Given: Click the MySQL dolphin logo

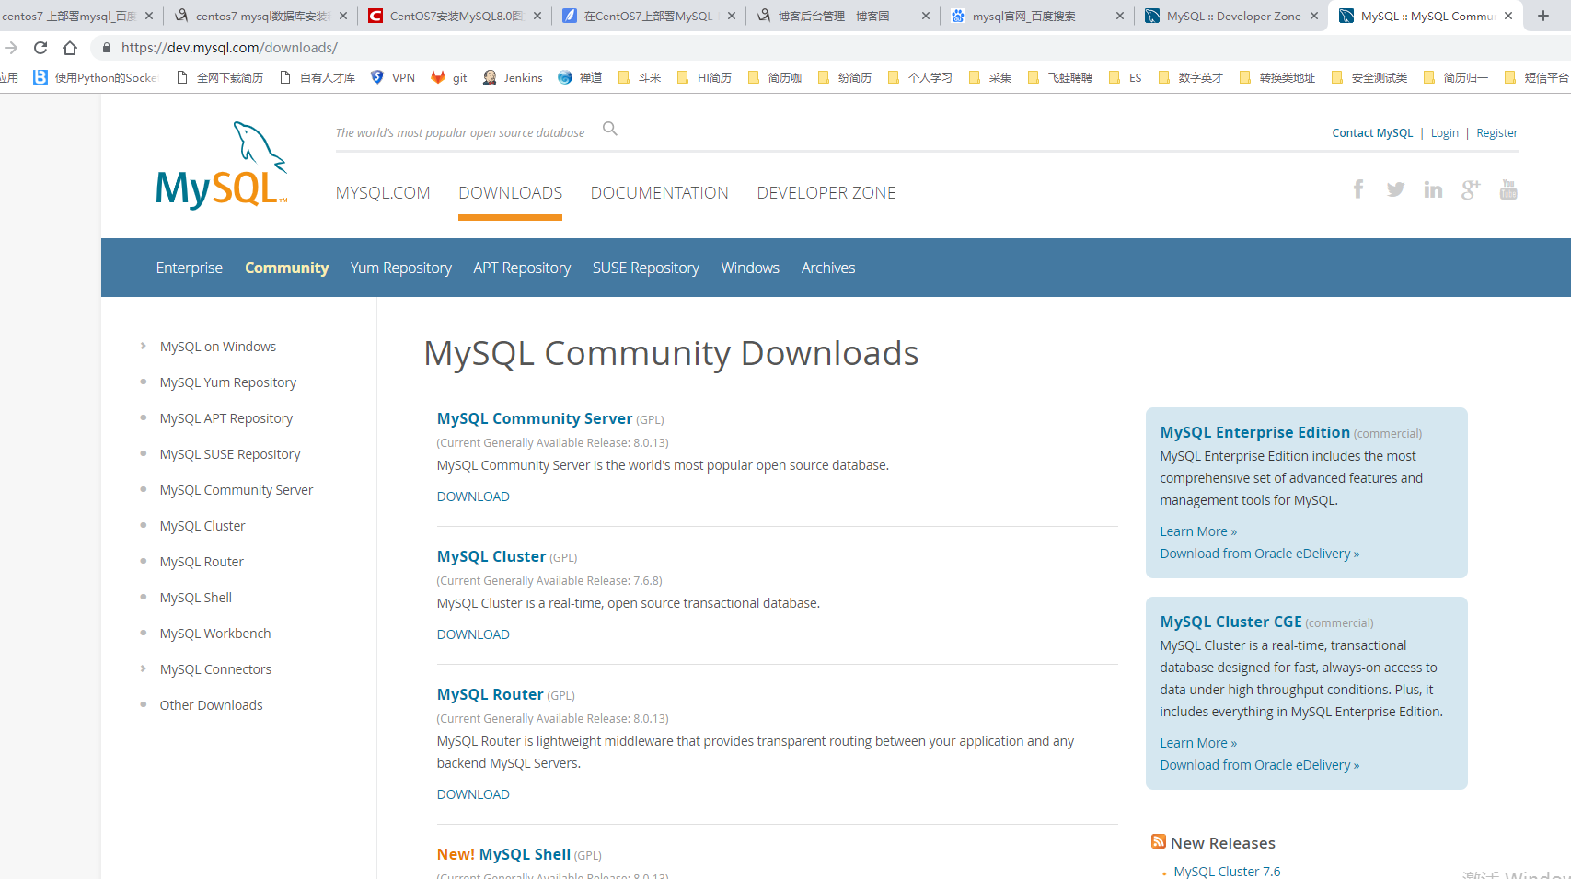Looking at the screenshot, I should click(221, 166).
